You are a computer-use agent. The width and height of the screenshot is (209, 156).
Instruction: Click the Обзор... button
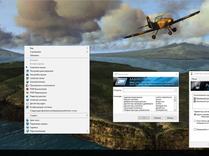click(x=171, y=118)
